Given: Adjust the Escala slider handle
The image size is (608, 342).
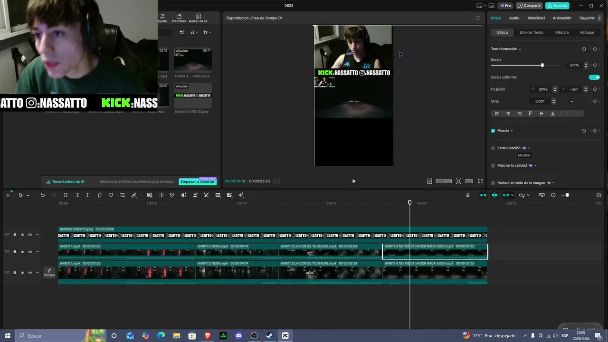Looking at the screenshot, I should [x=542, y=65].
